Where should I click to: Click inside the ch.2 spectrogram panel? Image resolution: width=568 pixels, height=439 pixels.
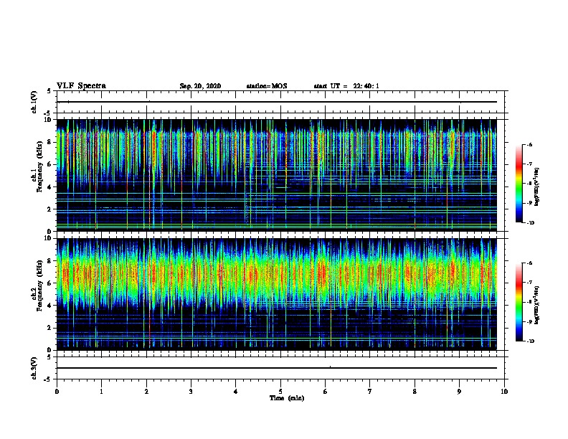coord(277,294)
